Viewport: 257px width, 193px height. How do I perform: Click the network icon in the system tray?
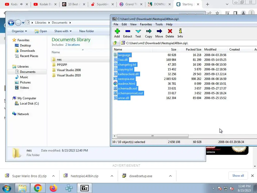pos(226,188)
